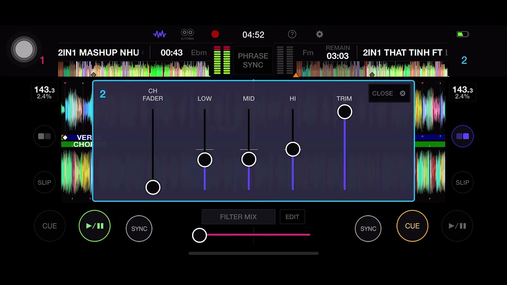
Task: Enable SLIP mode on deck 1
Action: (x=44, y=182)
